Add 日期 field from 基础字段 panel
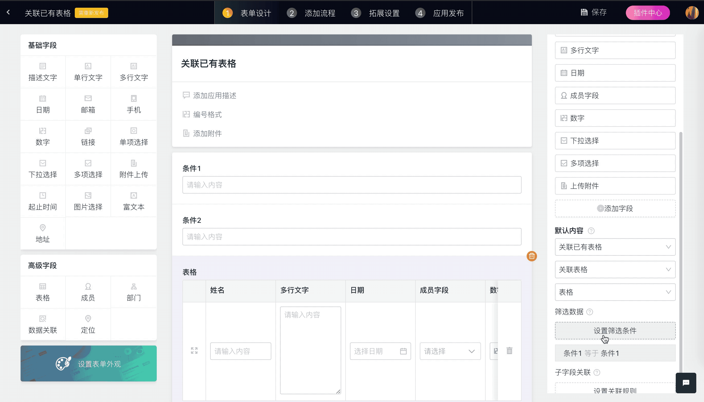Image resolution: width=704 pixels, height=402 pixels. [x=43, y=104]
